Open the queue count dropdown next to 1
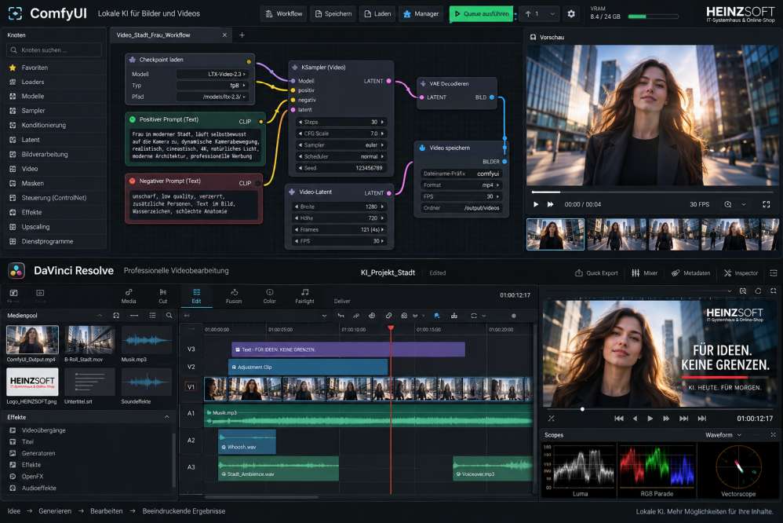Screen dimensions: 783x523 tap(552, 14)
